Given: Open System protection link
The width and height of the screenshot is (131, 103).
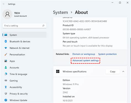Looking at the screenshot, I should [x=108, y=54].
